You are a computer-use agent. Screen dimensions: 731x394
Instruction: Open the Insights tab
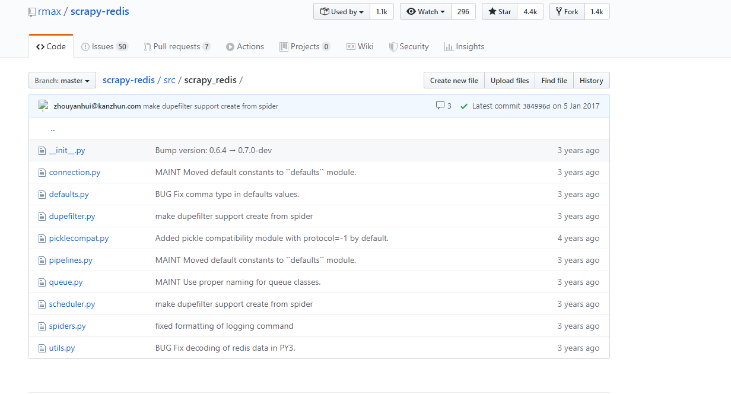[464, 46]
